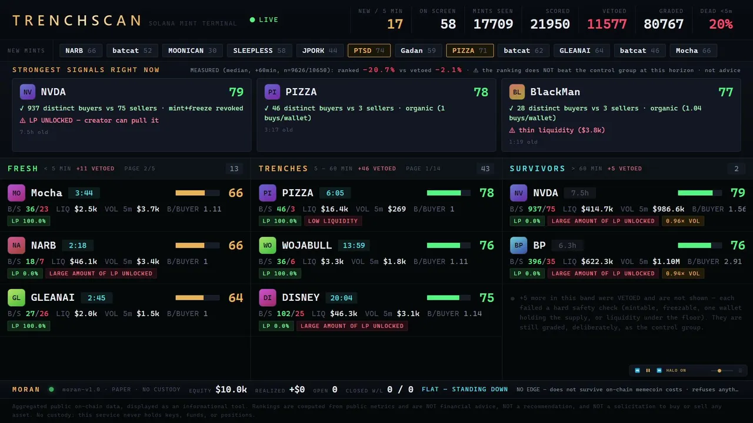This screenshot has height=423, width=753.
Task: Open the player menu lines icon
Action: click(x=740, y=371)
